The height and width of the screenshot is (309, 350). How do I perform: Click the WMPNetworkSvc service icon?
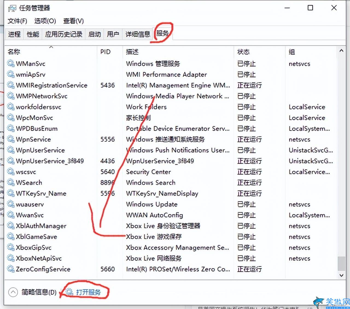11,96
